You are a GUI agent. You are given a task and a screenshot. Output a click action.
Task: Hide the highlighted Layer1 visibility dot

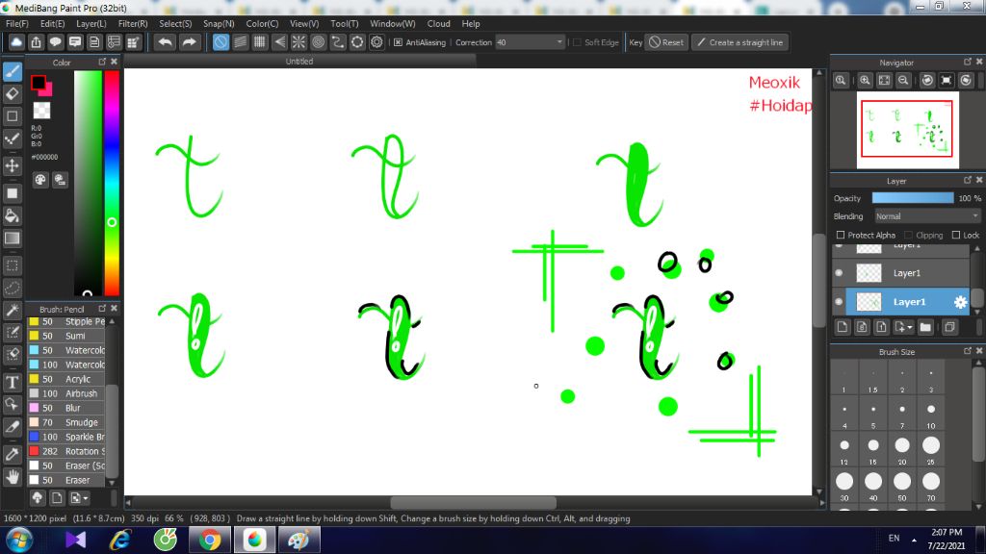coord(839,302)
